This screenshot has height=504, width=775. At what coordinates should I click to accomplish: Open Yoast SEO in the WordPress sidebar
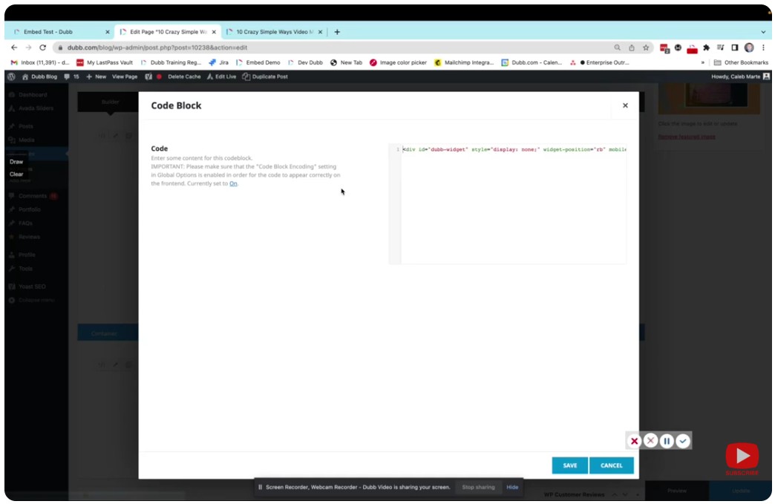(32, 287)
